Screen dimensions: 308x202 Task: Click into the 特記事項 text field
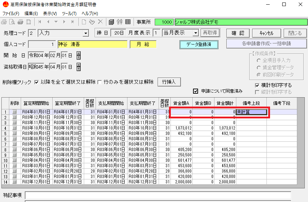tap(158, 195)
